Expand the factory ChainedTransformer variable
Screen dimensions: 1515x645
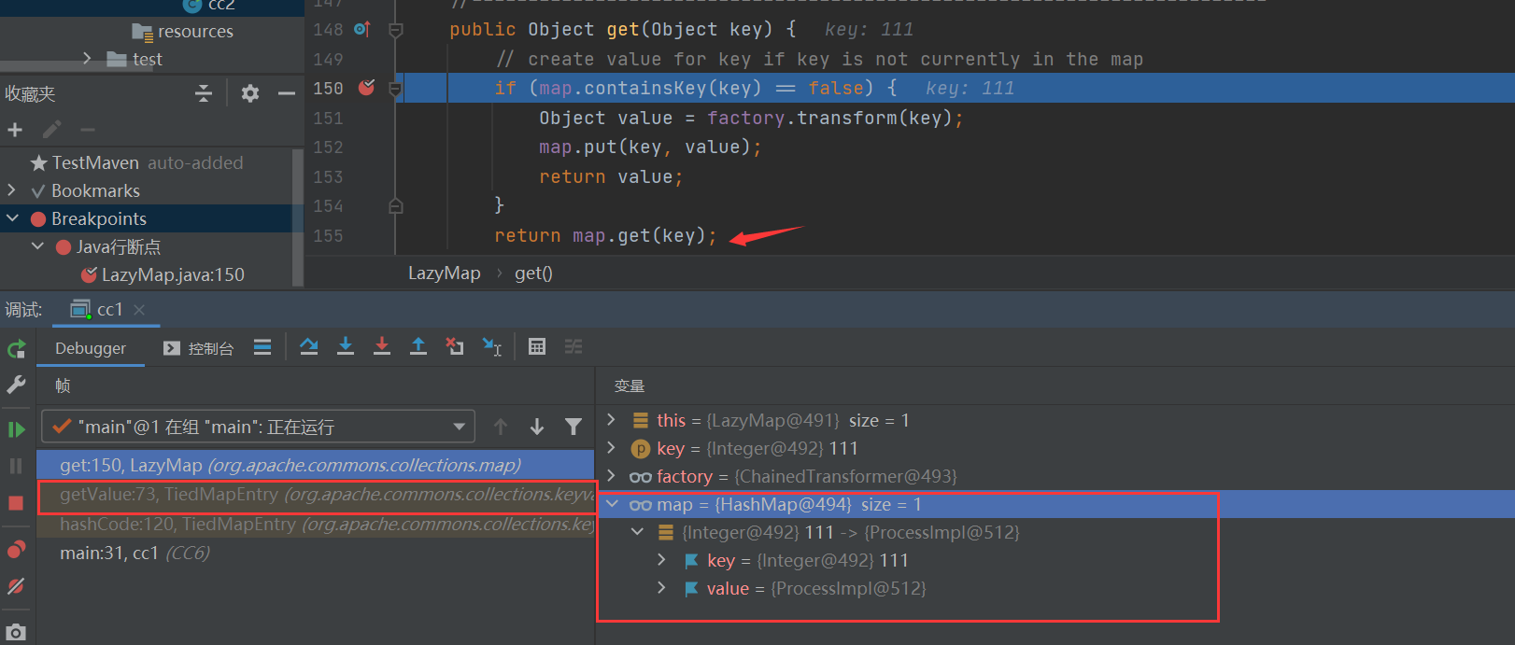click(612, 476)
